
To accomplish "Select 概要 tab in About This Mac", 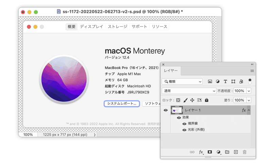I will tap(71, 27).
